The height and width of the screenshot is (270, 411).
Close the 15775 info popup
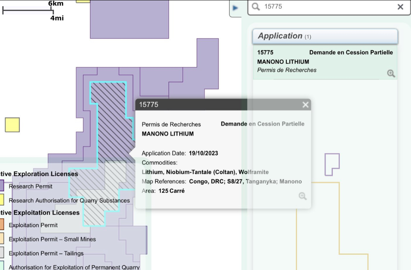305,105
